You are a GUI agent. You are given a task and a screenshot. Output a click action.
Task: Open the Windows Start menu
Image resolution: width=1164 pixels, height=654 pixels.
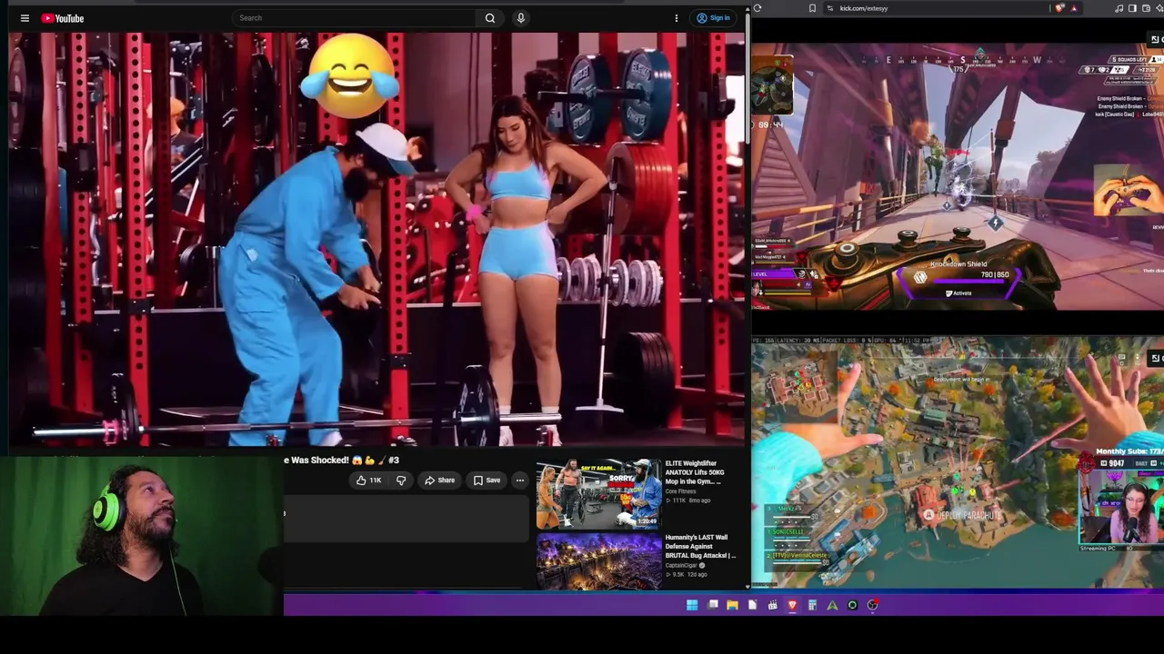click(692, 605)
